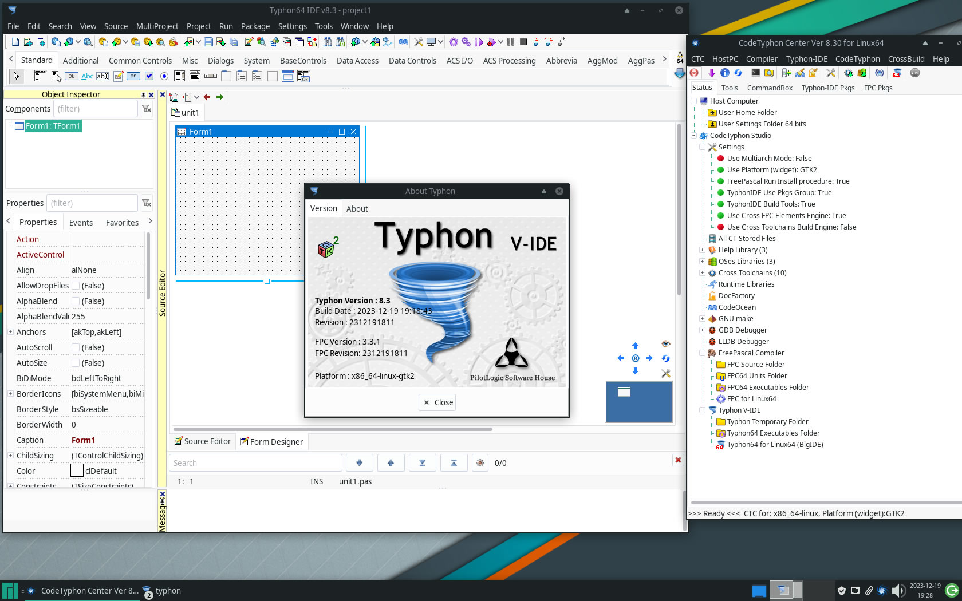
Task: Click the find next down arrow button
Action: pos(360,463)
